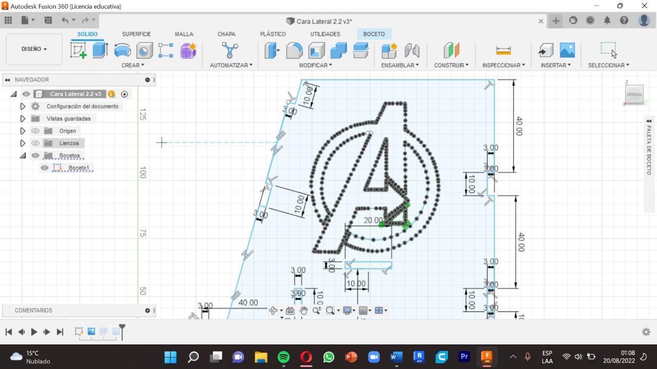
Task: Play the design timeline
Action: (x=34, y=332)
